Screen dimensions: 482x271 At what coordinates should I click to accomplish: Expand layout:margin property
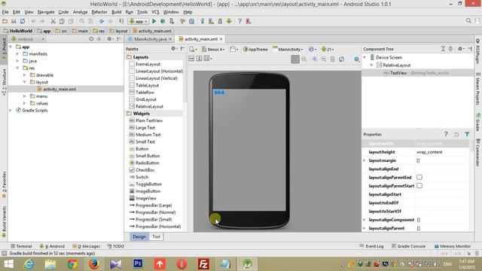click(365, 160)
